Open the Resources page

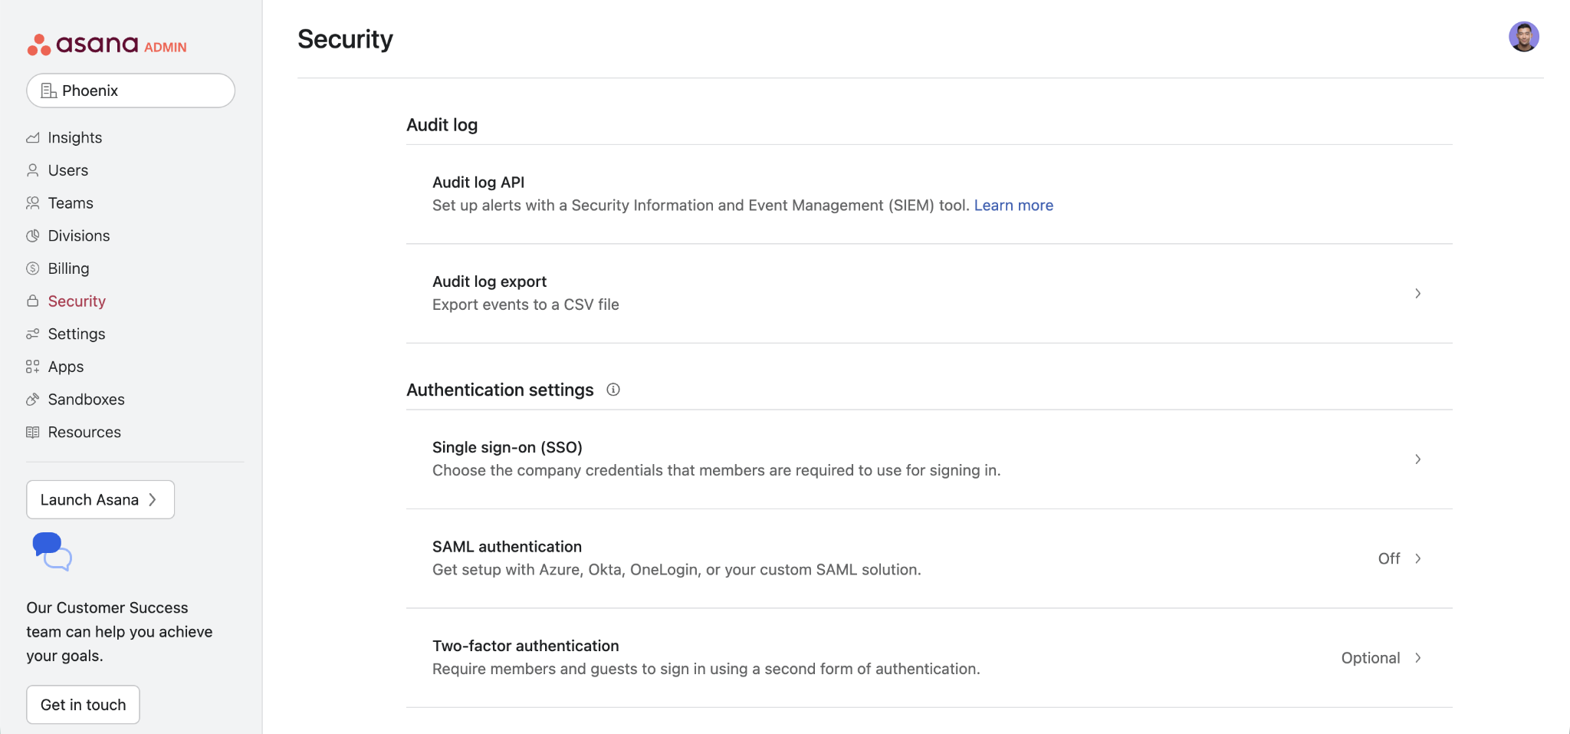[x=84, y=433]
